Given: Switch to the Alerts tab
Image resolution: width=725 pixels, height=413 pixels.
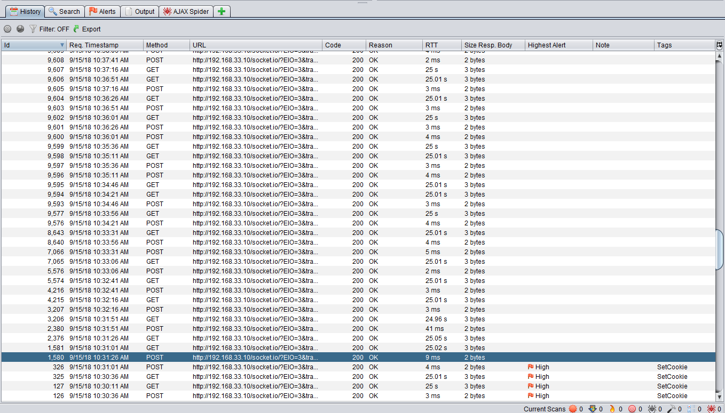Looking at the screenshot, I should pos(103,11).
